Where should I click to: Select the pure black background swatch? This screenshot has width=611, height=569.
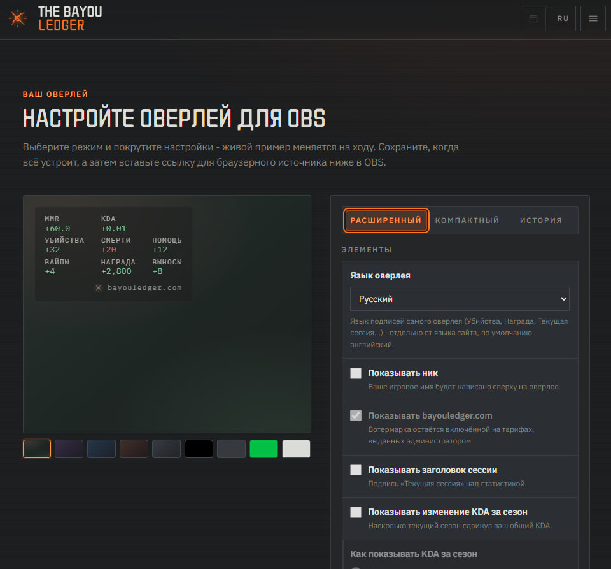(x=199, y=449)
